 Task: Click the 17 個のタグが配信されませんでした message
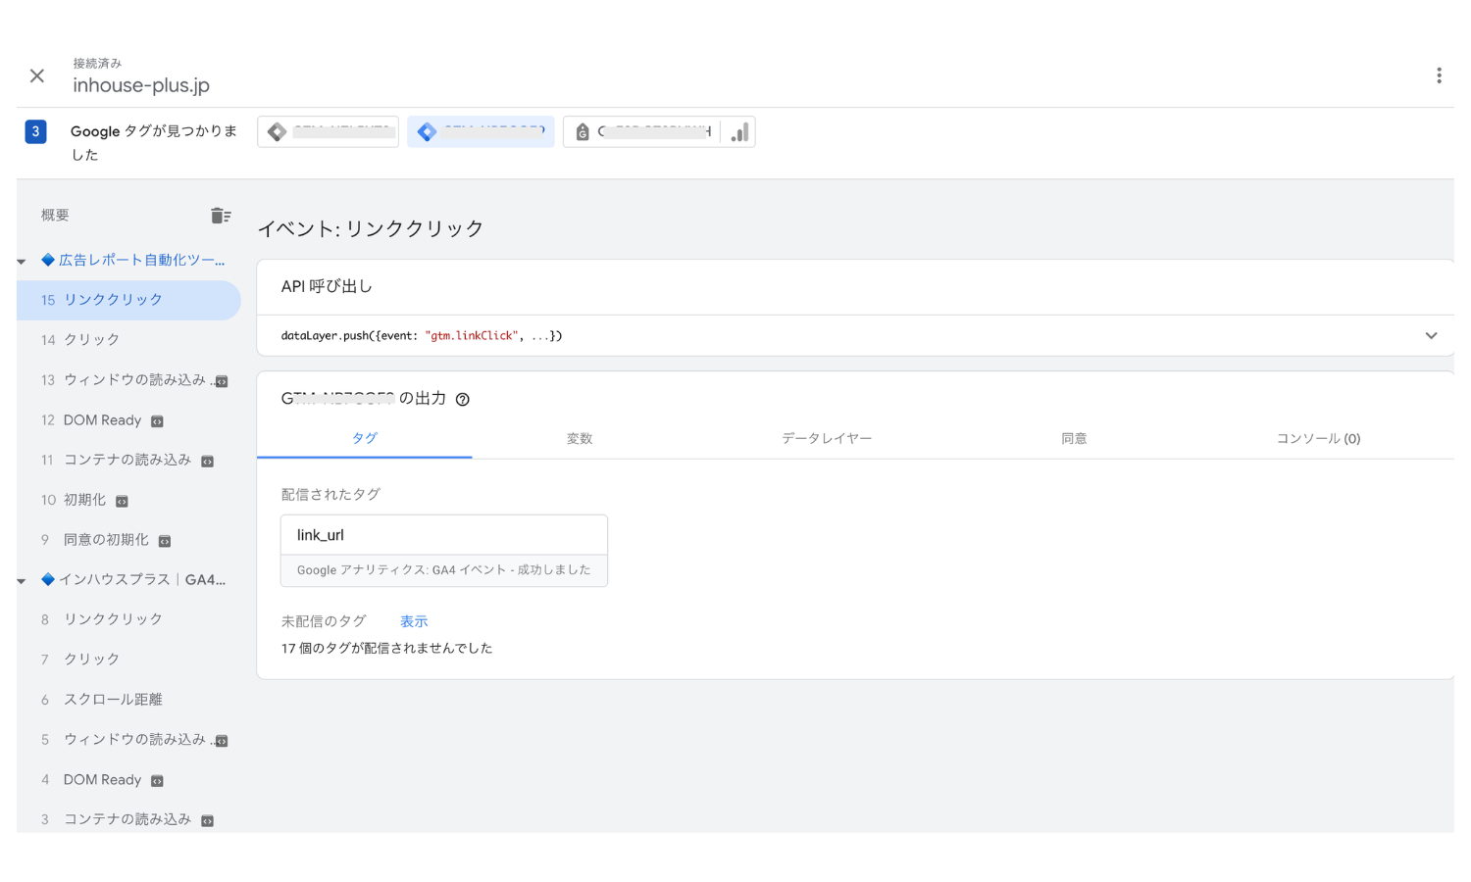[386, 648]
